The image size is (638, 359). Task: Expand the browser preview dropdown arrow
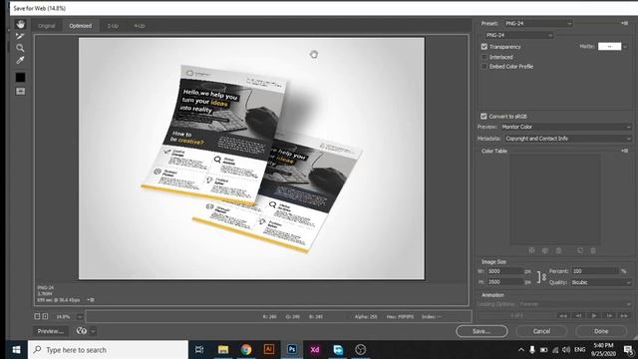[93, 331]
